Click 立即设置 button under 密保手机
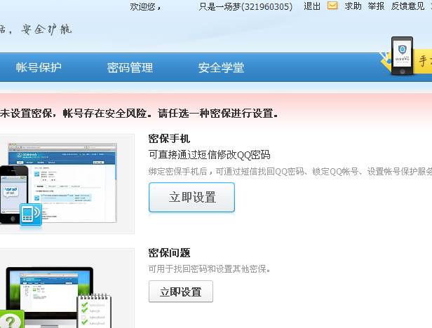The height and width of the screenshot is (328, 432). (191, 197)
